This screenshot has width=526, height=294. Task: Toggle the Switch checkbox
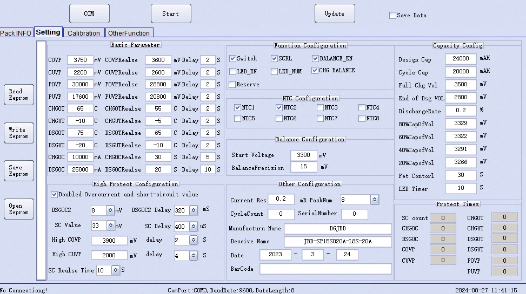coord(232,59)
